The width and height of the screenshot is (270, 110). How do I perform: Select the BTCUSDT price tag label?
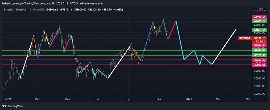click(x=244, y=38)
